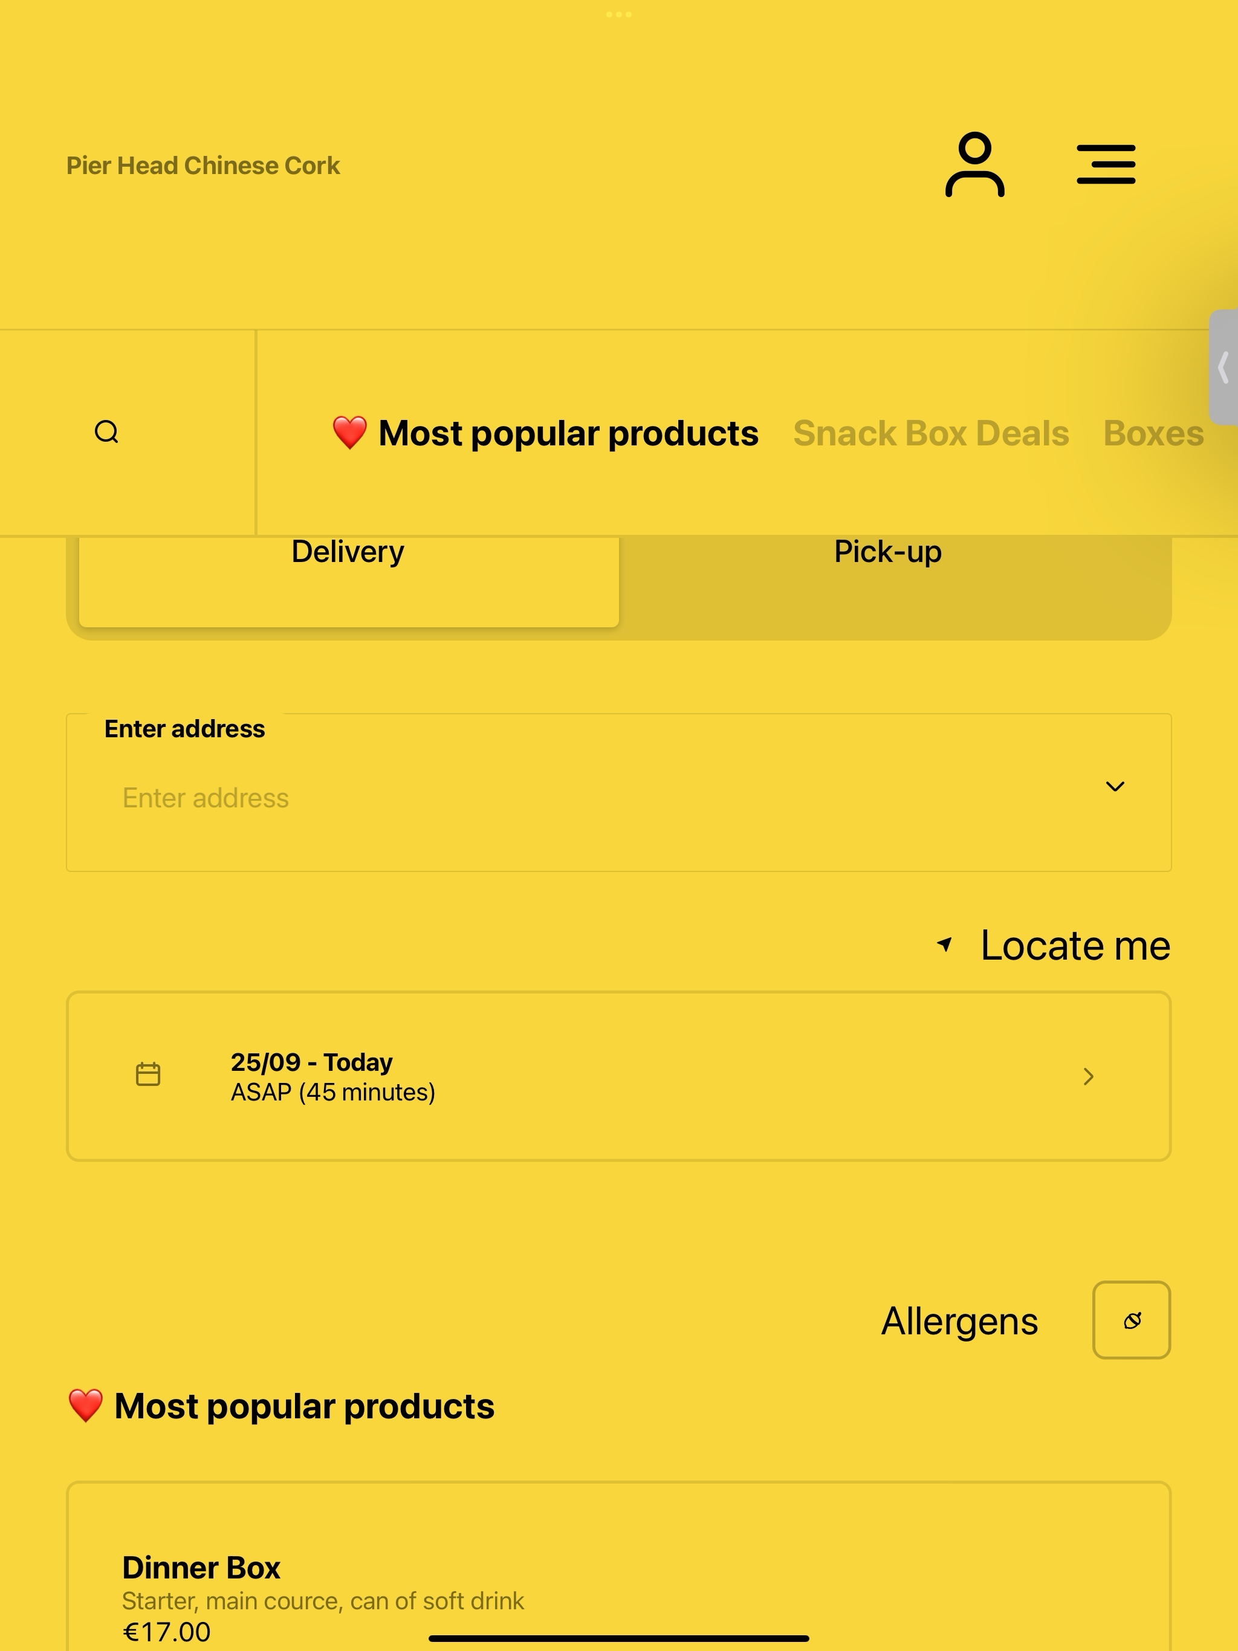Viewport: 1238px width, 1651px height.
Task: Select Most popular products tab
Action: point(545,433)
